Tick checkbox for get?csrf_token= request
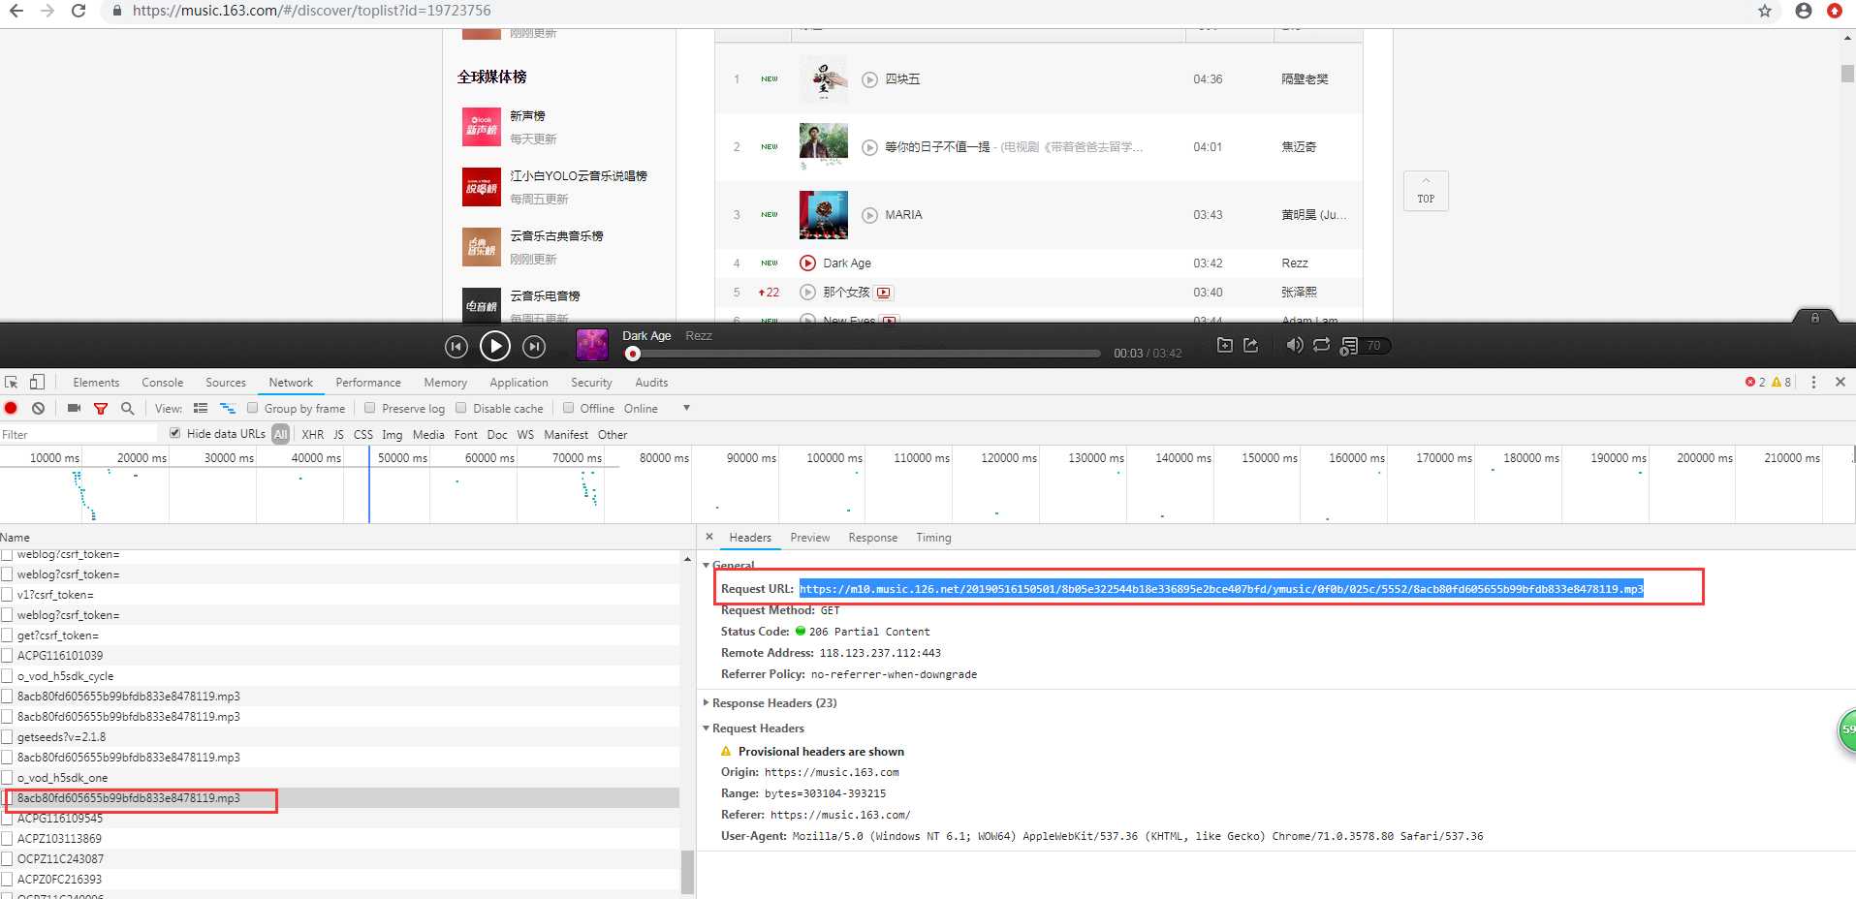This screenshot has height=899, width=1856. [x=7, y=635]
